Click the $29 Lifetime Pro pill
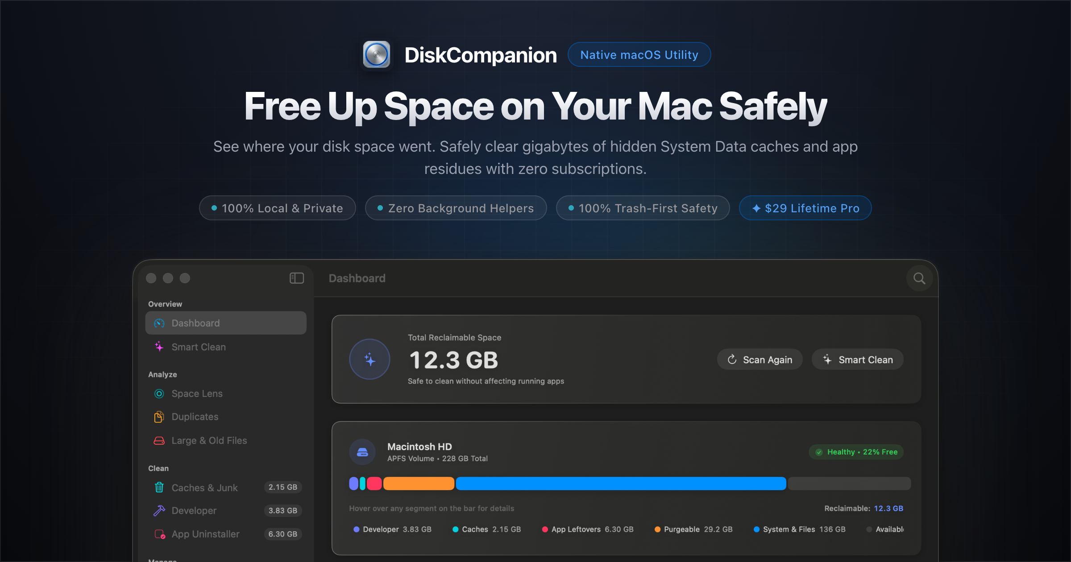 pyautogui.click(x=805, y=208)
